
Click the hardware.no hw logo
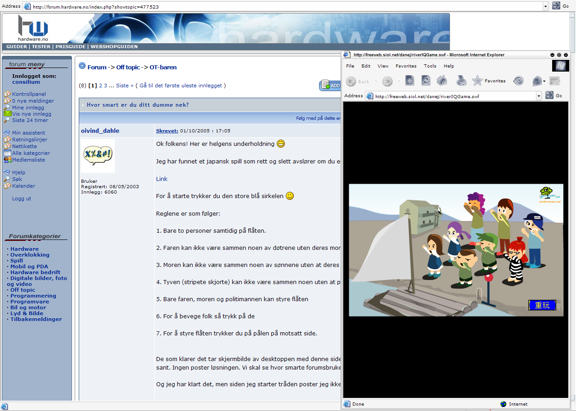coord(33,28)
